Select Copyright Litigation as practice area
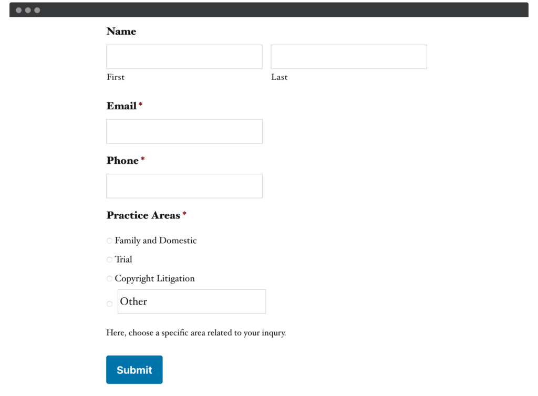Screen dimensions: 538x396 pos(109,278)
